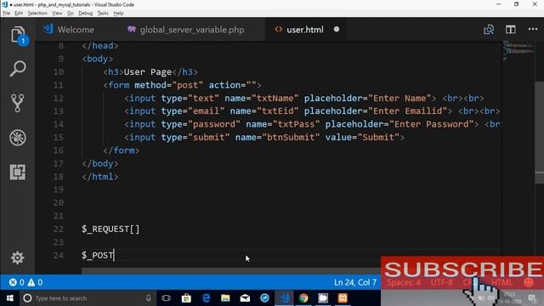This screenshot has height=306, width=544.
Task: Open Microsoft Edge from the taskbar
Action: click(206, 298)
